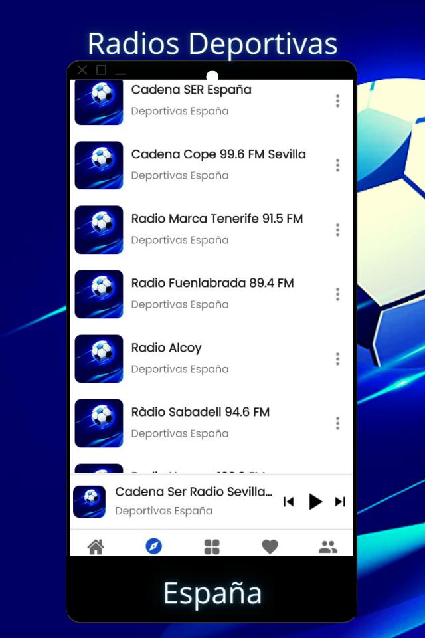Select station title Ràdio Sabadell 94.6 FM
This screenshot has width=425, height=638.
click(x=201, y=412)
